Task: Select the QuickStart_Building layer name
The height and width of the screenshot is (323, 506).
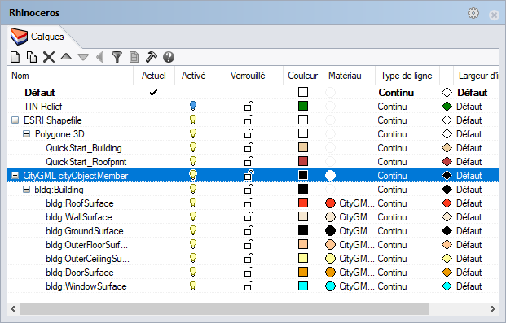Action: [x=84, y=148]
